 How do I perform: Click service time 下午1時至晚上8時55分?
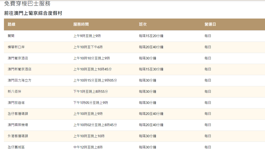[91, 91]
